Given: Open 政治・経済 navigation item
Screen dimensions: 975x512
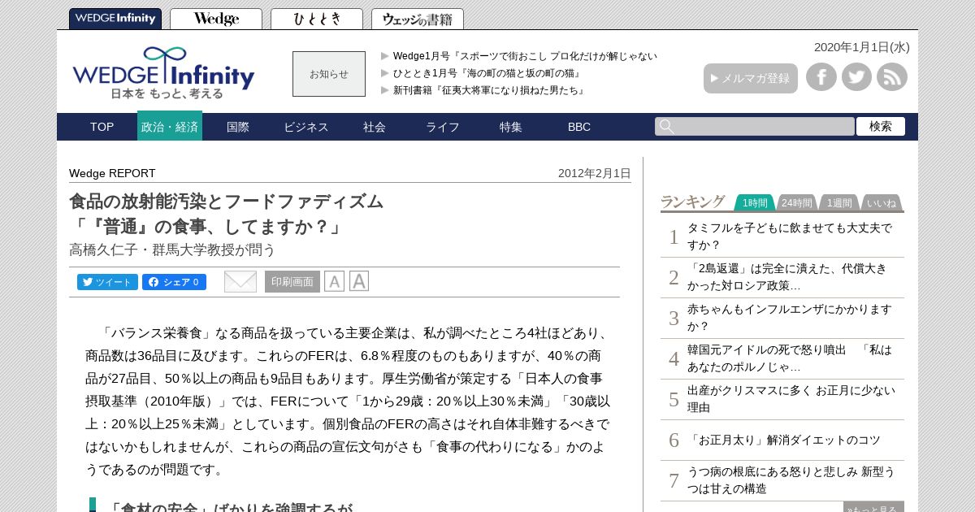Looking at the screenshot, I should pos(170,126).
